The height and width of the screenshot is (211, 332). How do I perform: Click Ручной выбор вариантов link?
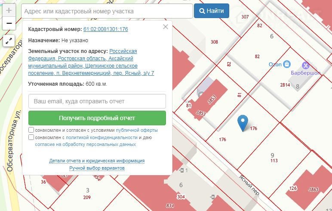click(x=97, y=168)
